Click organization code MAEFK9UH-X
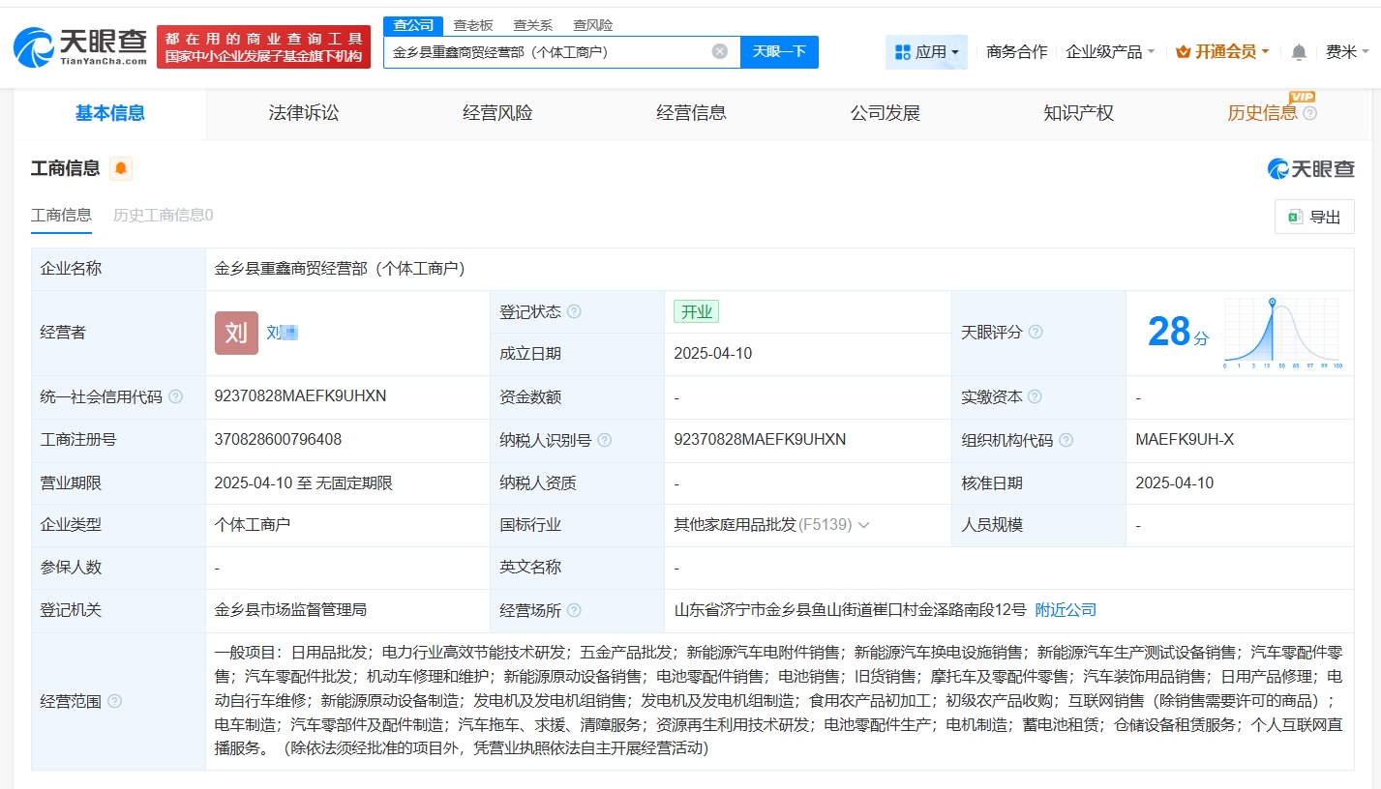 [1185, 440]
